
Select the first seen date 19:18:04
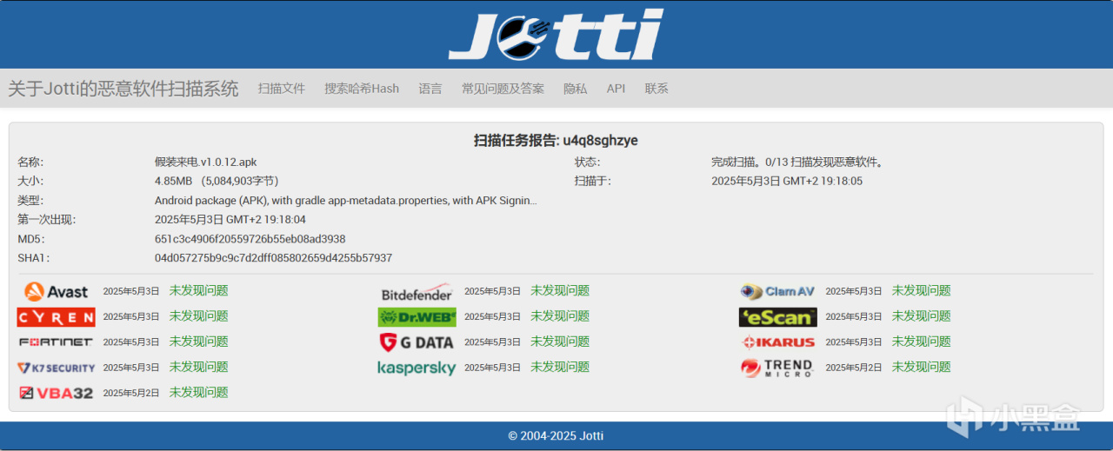point(230,219)
